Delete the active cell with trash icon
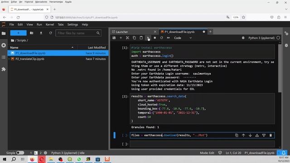The image size is (290, 163). click(271, 135)
